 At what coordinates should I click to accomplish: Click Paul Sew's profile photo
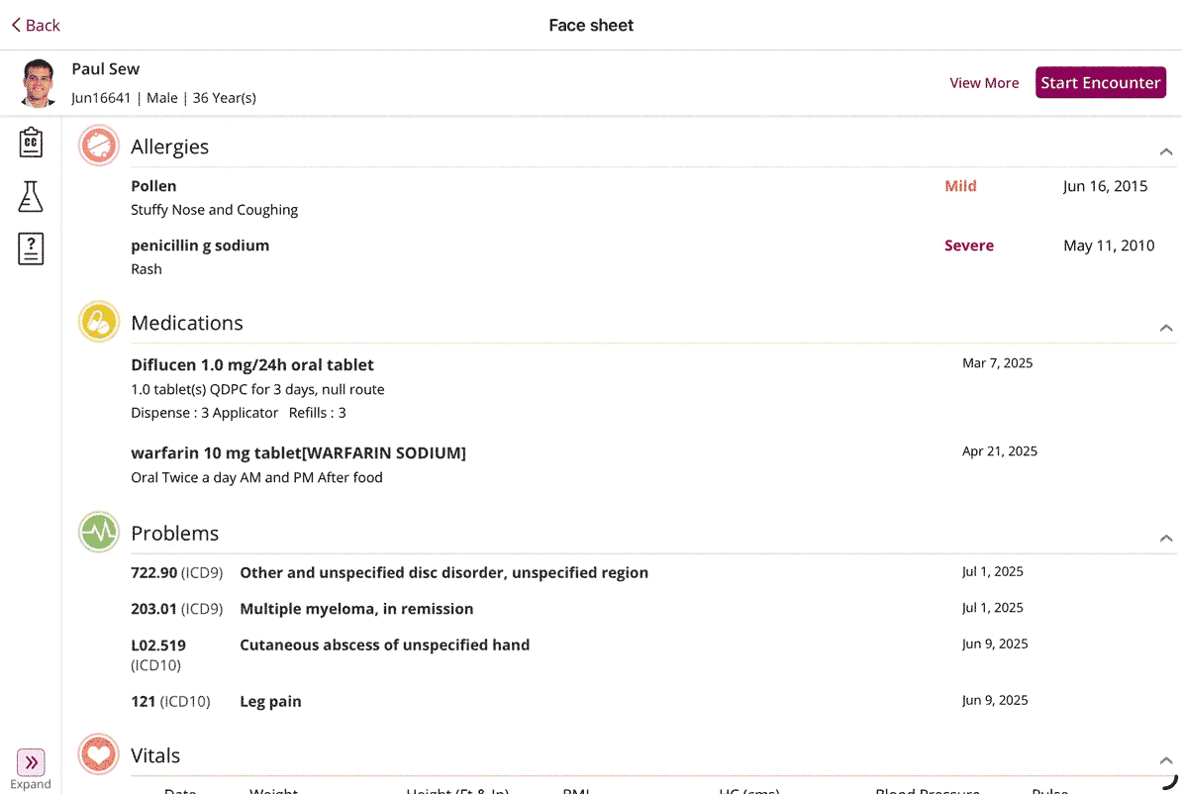[x=39, y=83]
